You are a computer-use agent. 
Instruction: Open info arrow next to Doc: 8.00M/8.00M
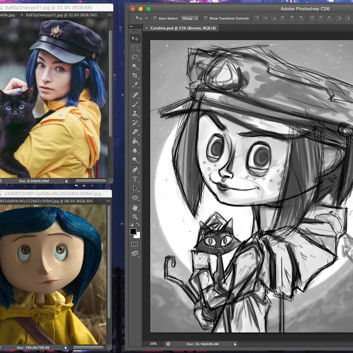point(66,181)
